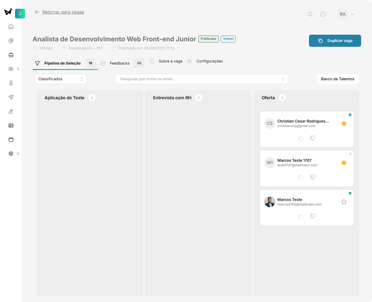372x302 pixels.
Task: Open the Classificados filter dropdown
Action: pyautogui.click(x=61, y=79)
